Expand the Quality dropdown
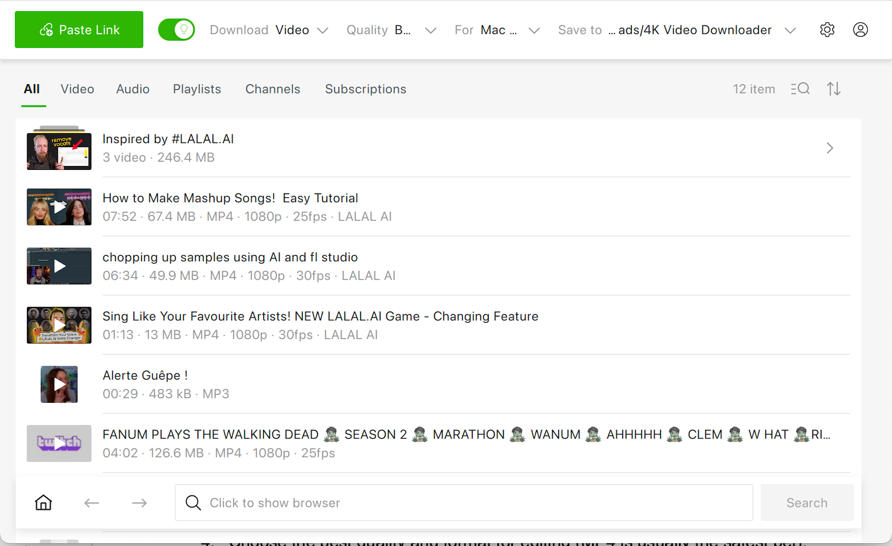892x546 pixels. coord(391,30)
